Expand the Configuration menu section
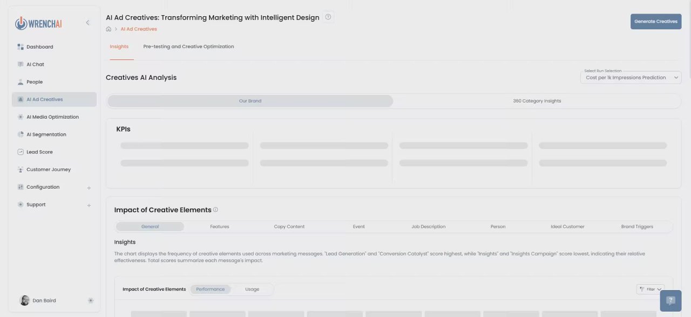Image resolution: width=691 pixels, height=317 pixels. click(x=89, y=188)
